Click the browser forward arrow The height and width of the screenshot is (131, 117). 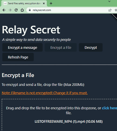pyautogui.click(x=10, y=10)
